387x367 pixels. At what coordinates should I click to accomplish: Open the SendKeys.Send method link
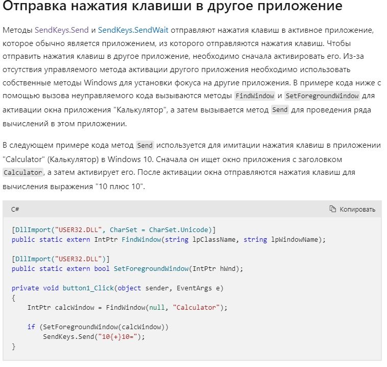61,31
